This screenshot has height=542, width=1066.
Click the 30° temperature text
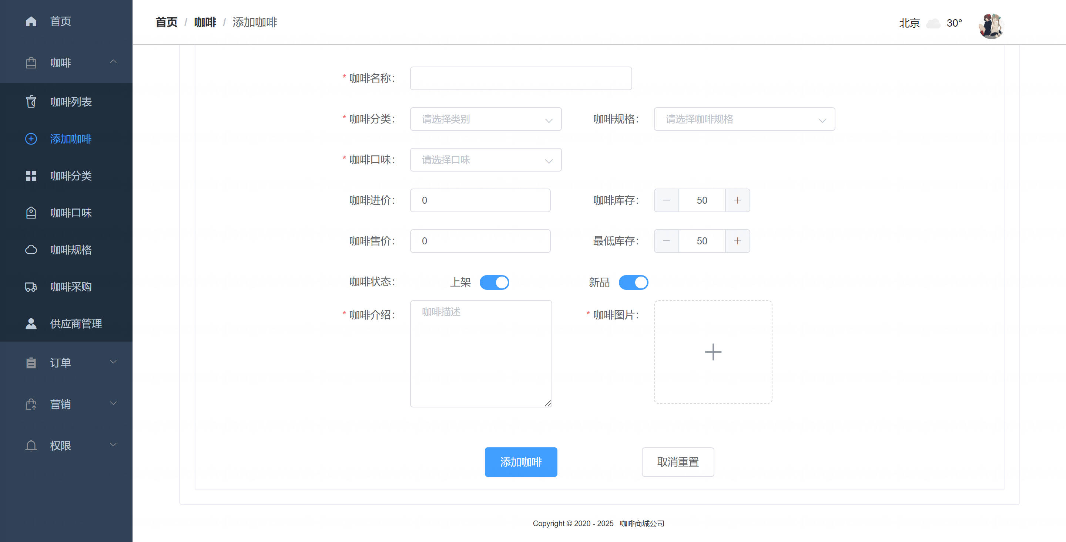tap(954, 23)
